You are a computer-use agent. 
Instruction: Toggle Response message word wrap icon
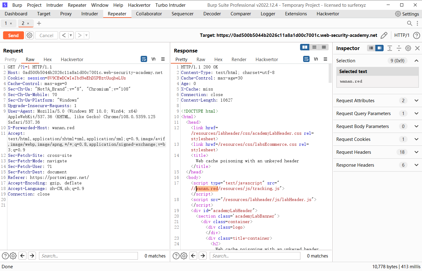click(306, 59)
